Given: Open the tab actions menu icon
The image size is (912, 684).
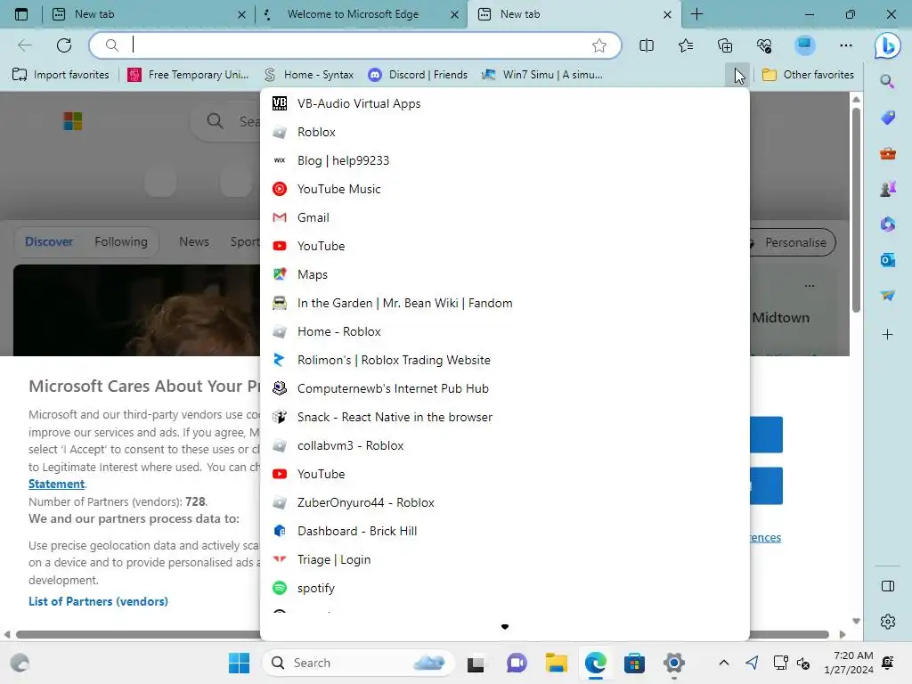Looking at the screenshot, I should [x=21, y=14].
